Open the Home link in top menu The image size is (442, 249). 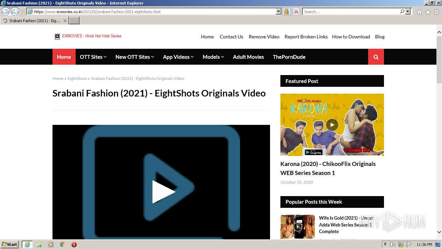click(207, 37)
